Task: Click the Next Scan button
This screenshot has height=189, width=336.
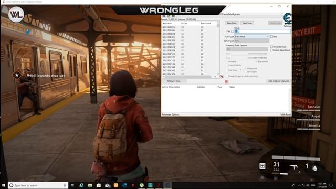Action: pos(247,23)
